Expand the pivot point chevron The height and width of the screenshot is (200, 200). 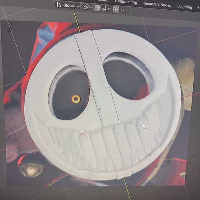pos(90,8)
